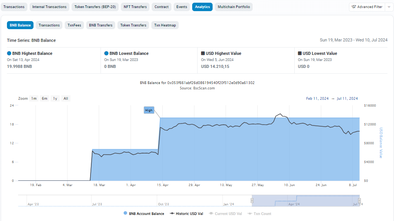This screenshot has height=221, width=394.
Task: Set chart zoom to 1y
Action: pos(55,99)
